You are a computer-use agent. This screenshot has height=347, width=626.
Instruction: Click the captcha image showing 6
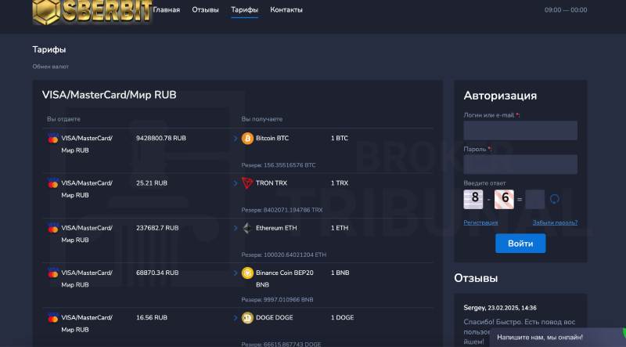click(504, 199)
